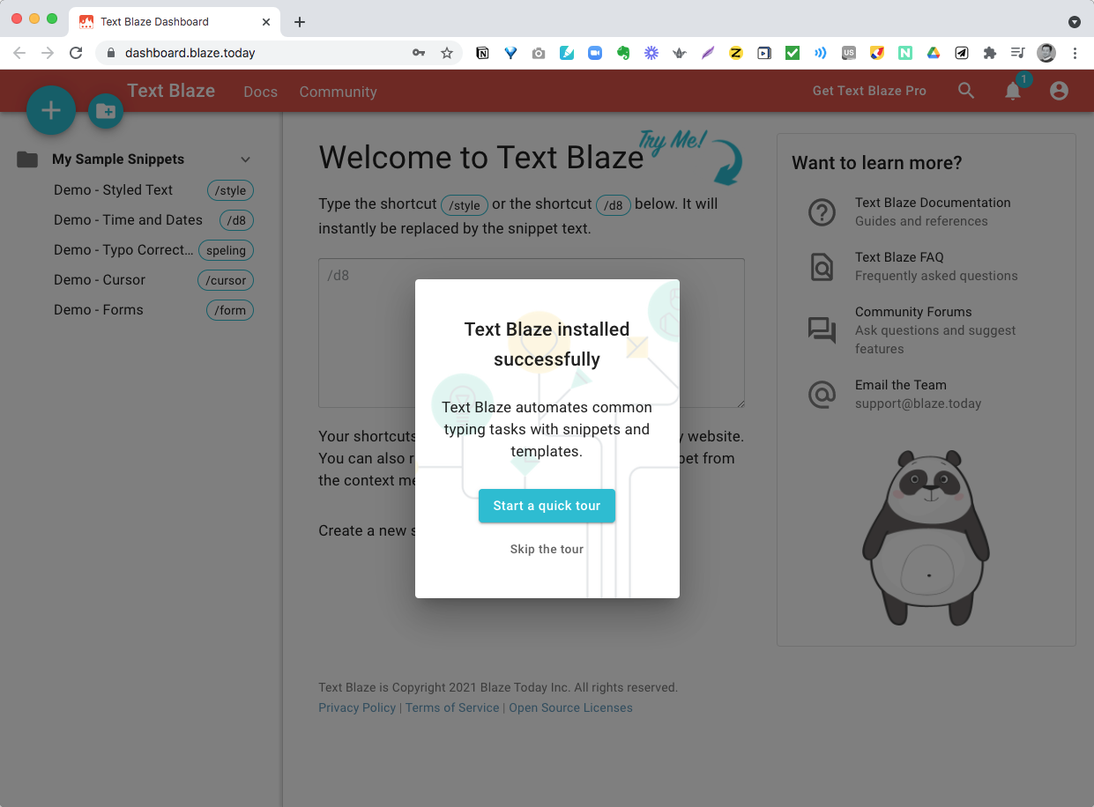1094x807 pixels.
Task: Open the Google Drive extension icon
Action: [x=934, y=53]
